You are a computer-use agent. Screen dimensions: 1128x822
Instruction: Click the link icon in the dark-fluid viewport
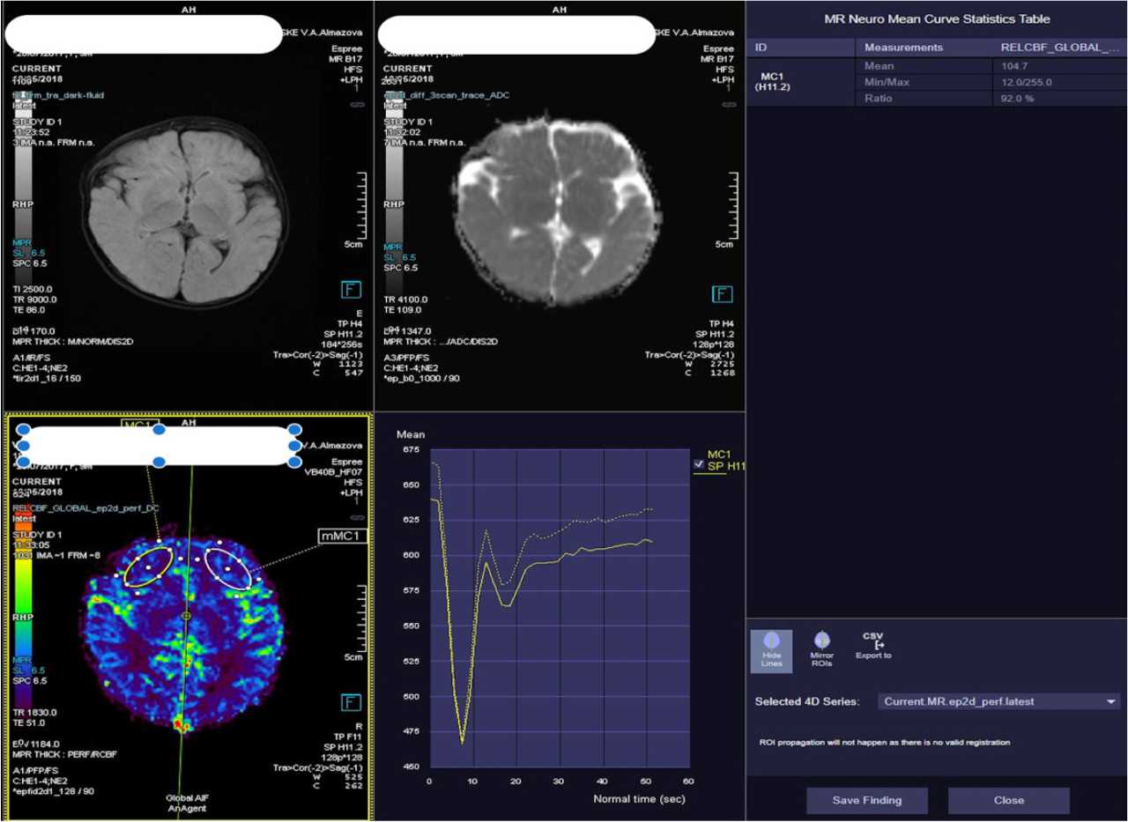click(358, 104)
